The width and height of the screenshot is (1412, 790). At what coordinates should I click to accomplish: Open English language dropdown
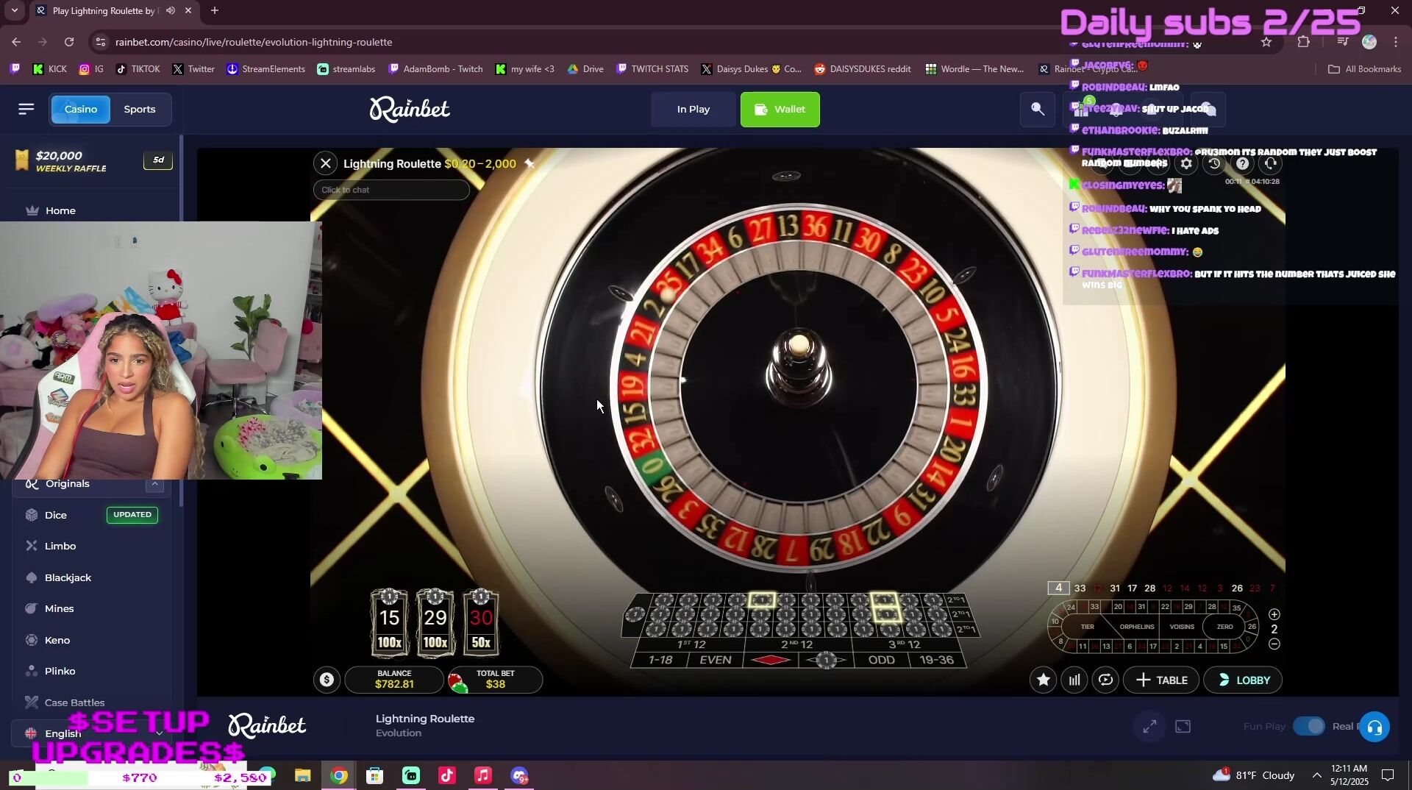[x=92, y=733]
